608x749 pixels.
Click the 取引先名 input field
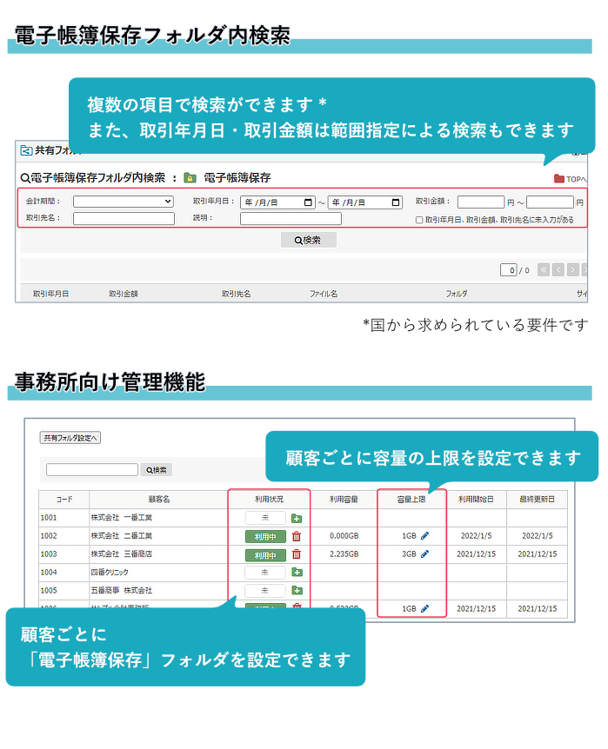coord(124,219)
